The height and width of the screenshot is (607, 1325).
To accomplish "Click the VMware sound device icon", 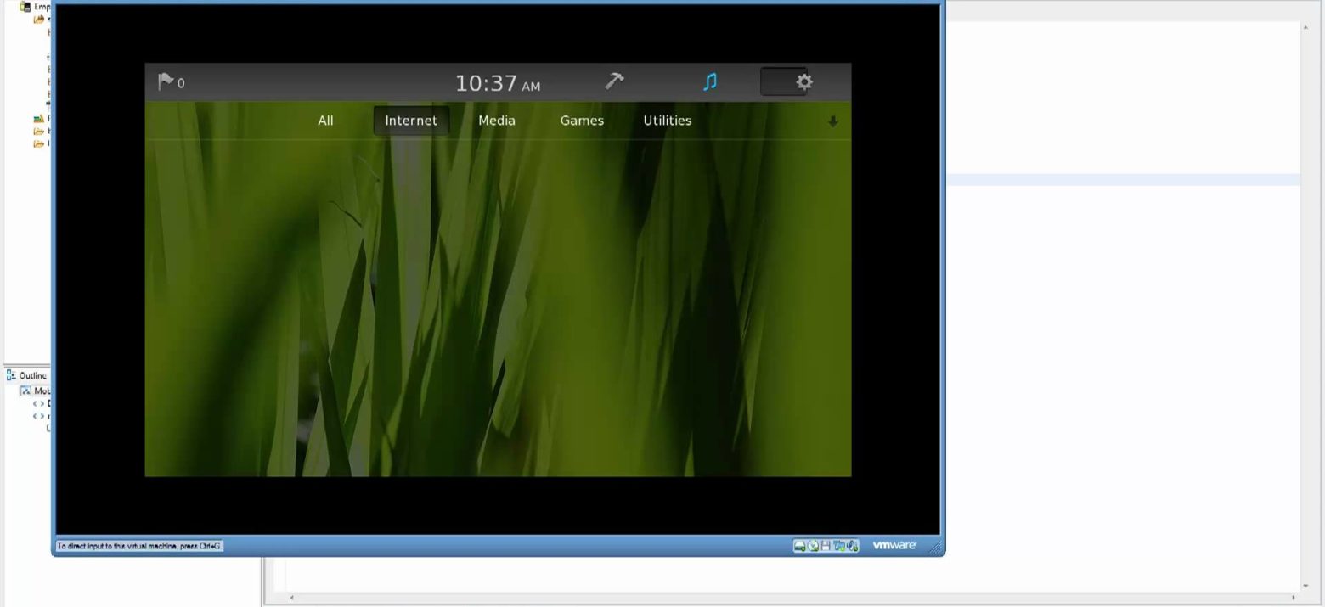I will [x=853, y=546].
